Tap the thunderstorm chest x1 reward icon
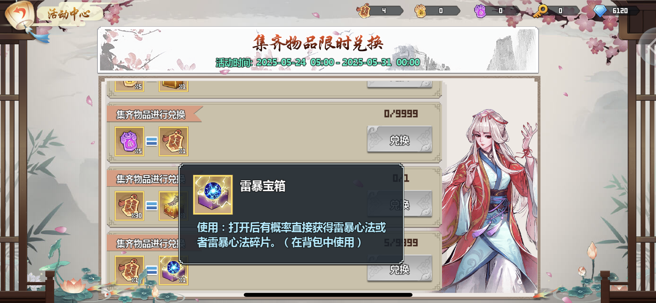This screenshot has height=303, width=656. click(174, 271)
